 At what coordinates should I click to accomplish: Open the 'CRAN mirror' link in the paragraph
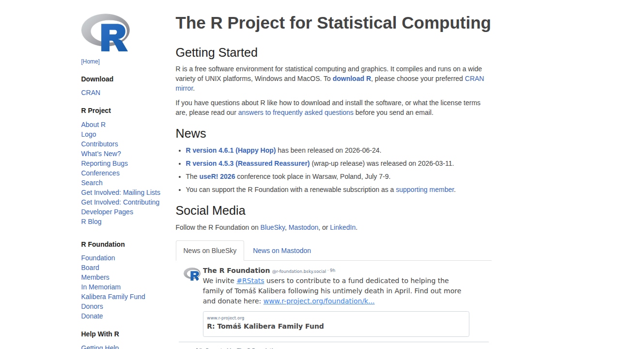[x=474, y=79]
